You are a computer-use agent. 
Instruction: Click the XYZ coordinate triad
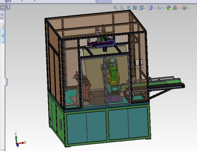click(x=20, y=140)
